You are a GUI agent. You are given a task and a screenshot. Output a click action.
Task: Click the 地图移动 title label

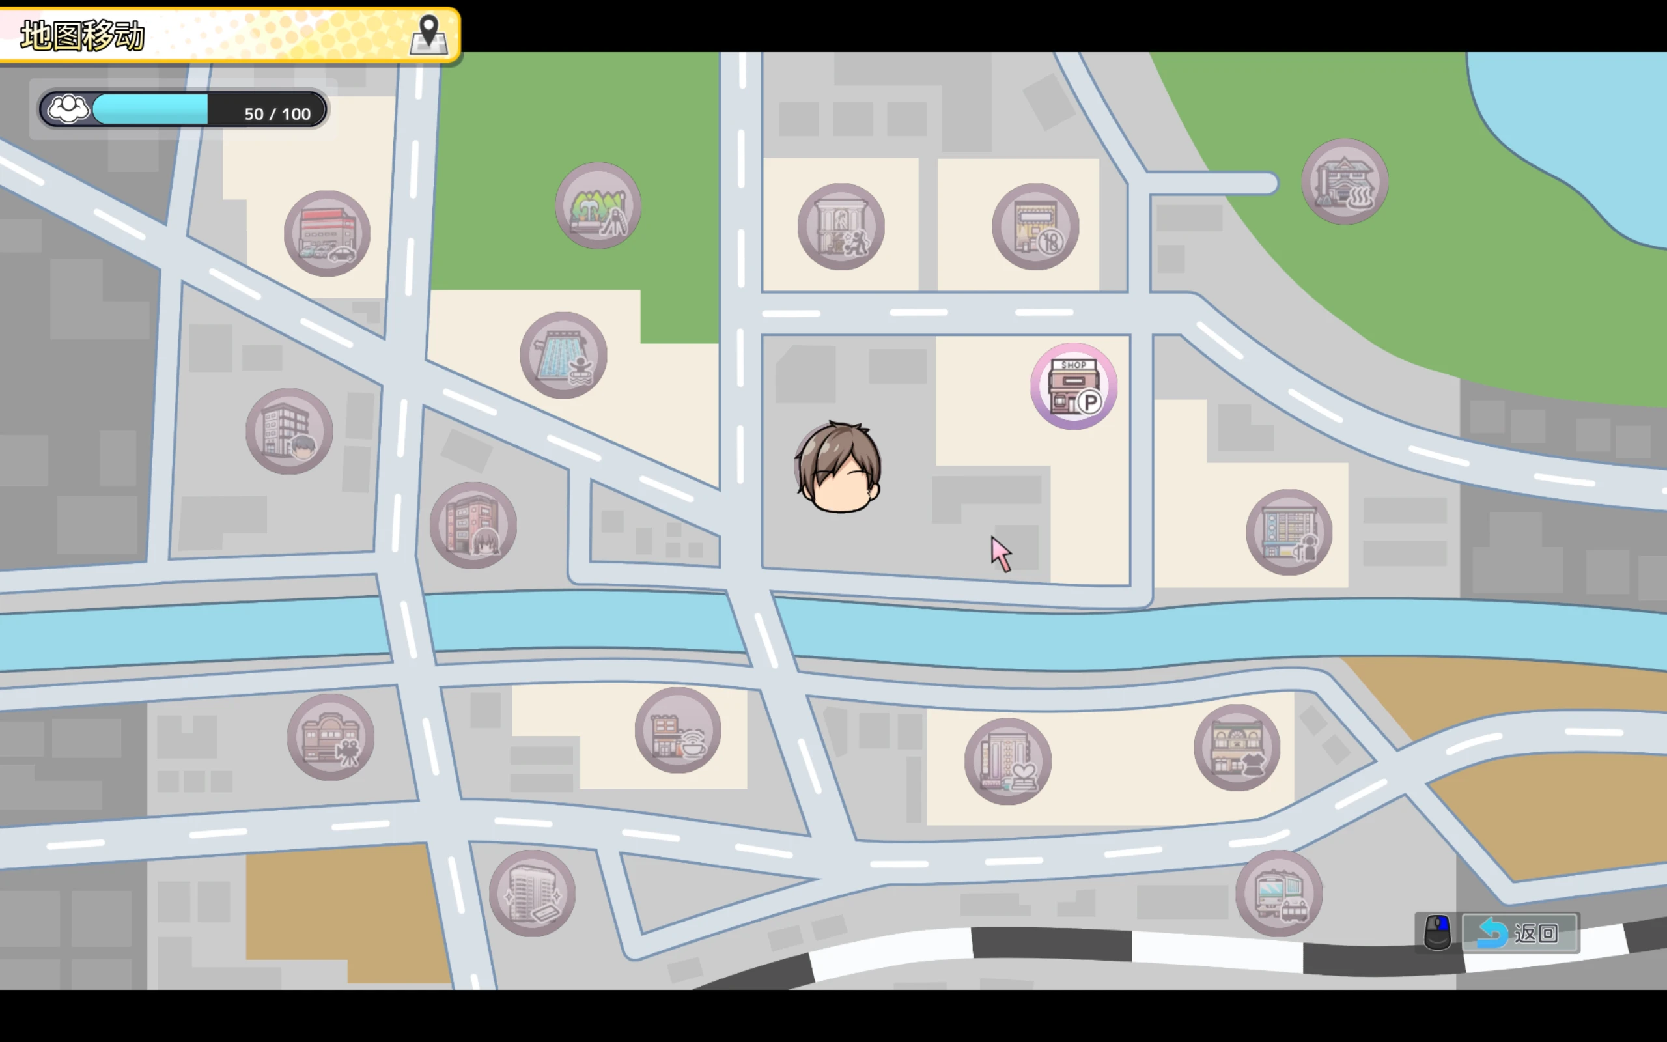(x=83, y=36)
